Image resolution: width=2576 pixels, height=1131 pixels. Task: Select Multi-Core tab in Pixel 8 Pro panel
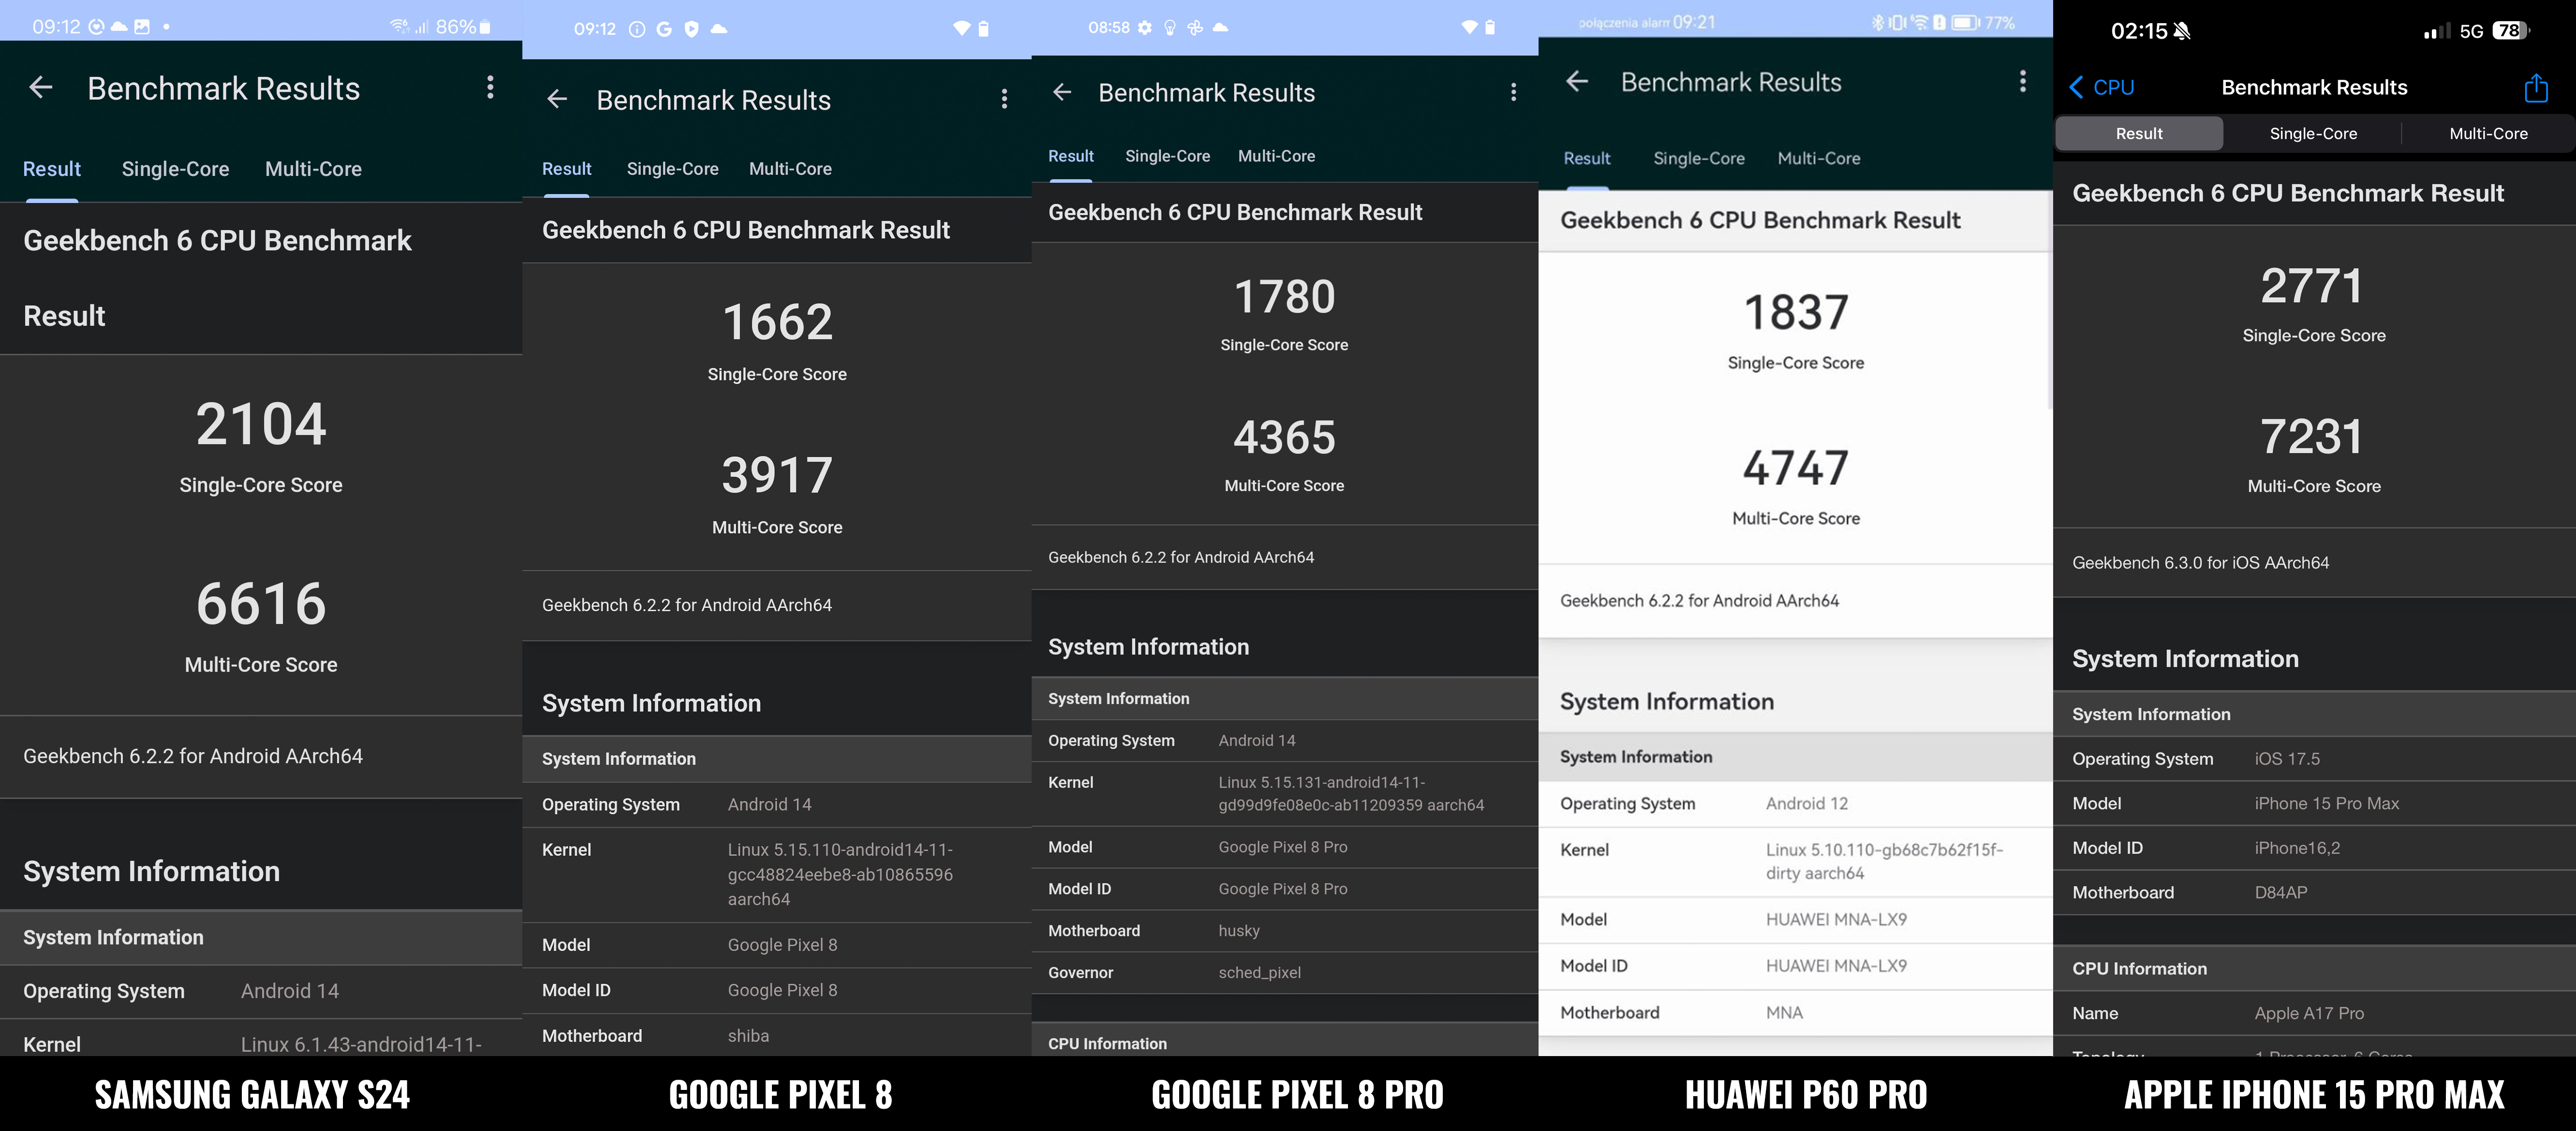[1276, 156]
